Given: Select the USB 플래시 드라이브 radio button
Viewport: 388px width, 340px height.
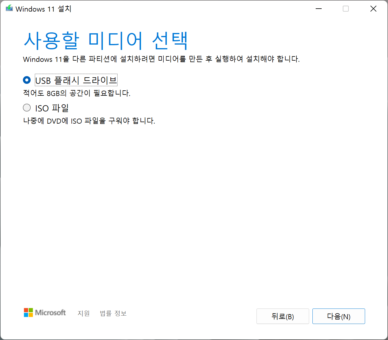Looking at the screenshot, I should pyautogui.click(x=27, y=80).
